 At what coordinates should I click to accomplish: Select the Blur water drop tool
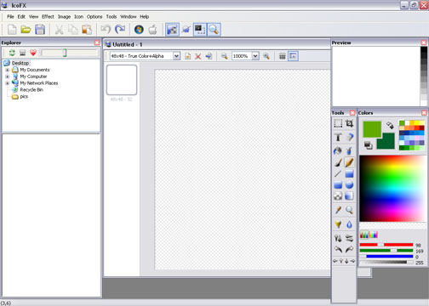pyautogui.click(x=349, y=224)
